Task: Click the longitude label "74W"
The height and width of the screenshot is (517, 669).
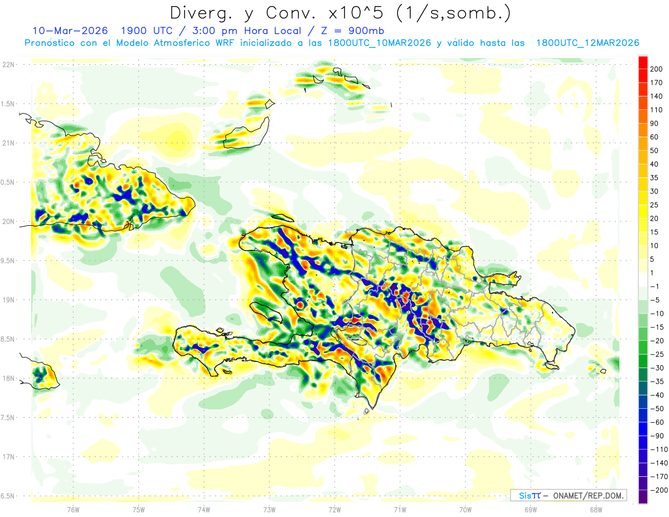Action: tap(204, 510)
